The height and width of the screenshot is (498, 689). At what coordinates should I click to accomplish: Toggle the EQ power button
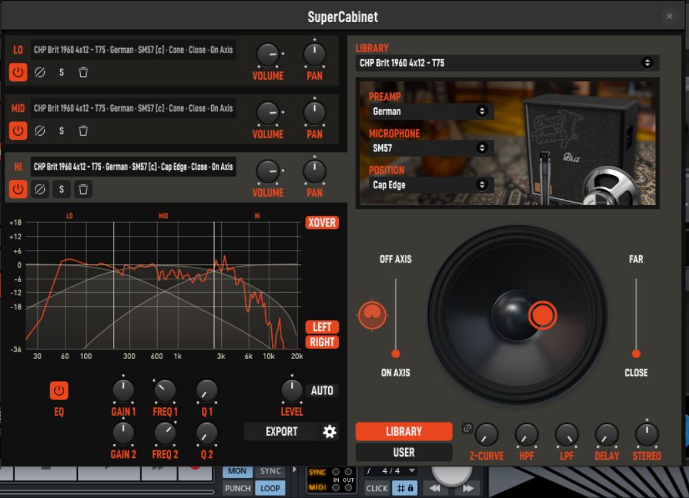tap(59, 390)
